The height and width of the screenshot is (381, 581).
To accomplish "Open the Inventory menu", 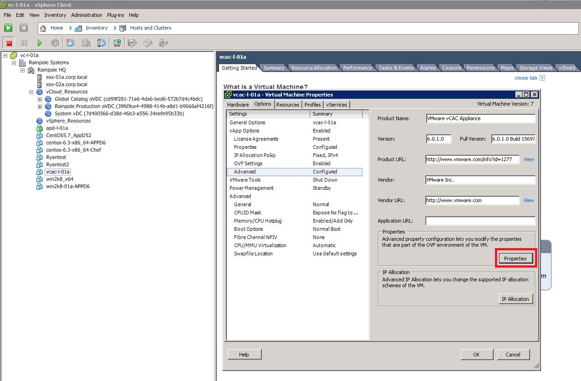I will (55, 15).
